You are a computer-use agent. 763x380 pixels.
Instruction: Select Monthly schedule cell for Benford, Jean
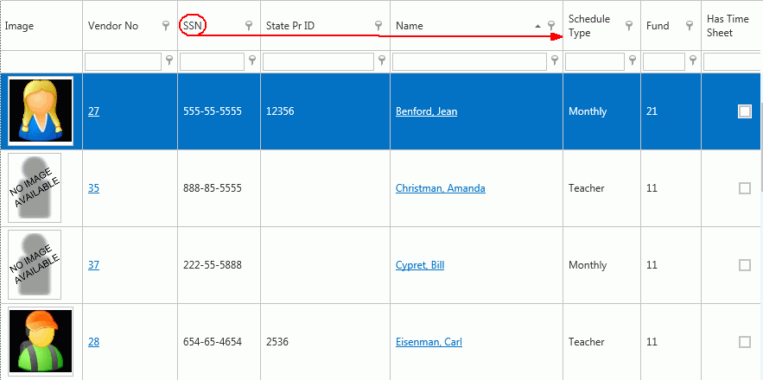588,111
